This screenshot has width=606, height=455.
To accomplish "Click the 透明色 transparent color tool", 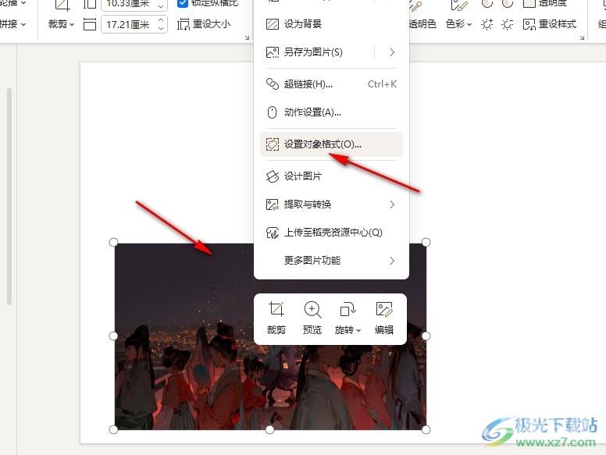I will pyautogui.click(x=422, y=24).
